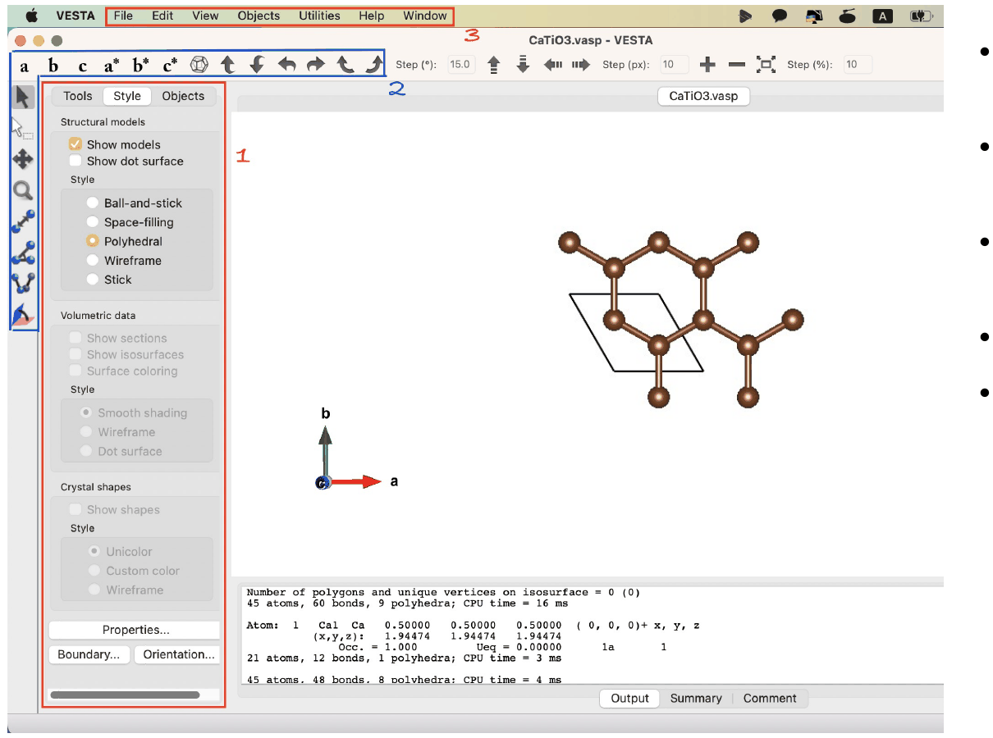Select the four-atom dihedral angle tool
The image size is (993, 738).
[x=23, y=283]
